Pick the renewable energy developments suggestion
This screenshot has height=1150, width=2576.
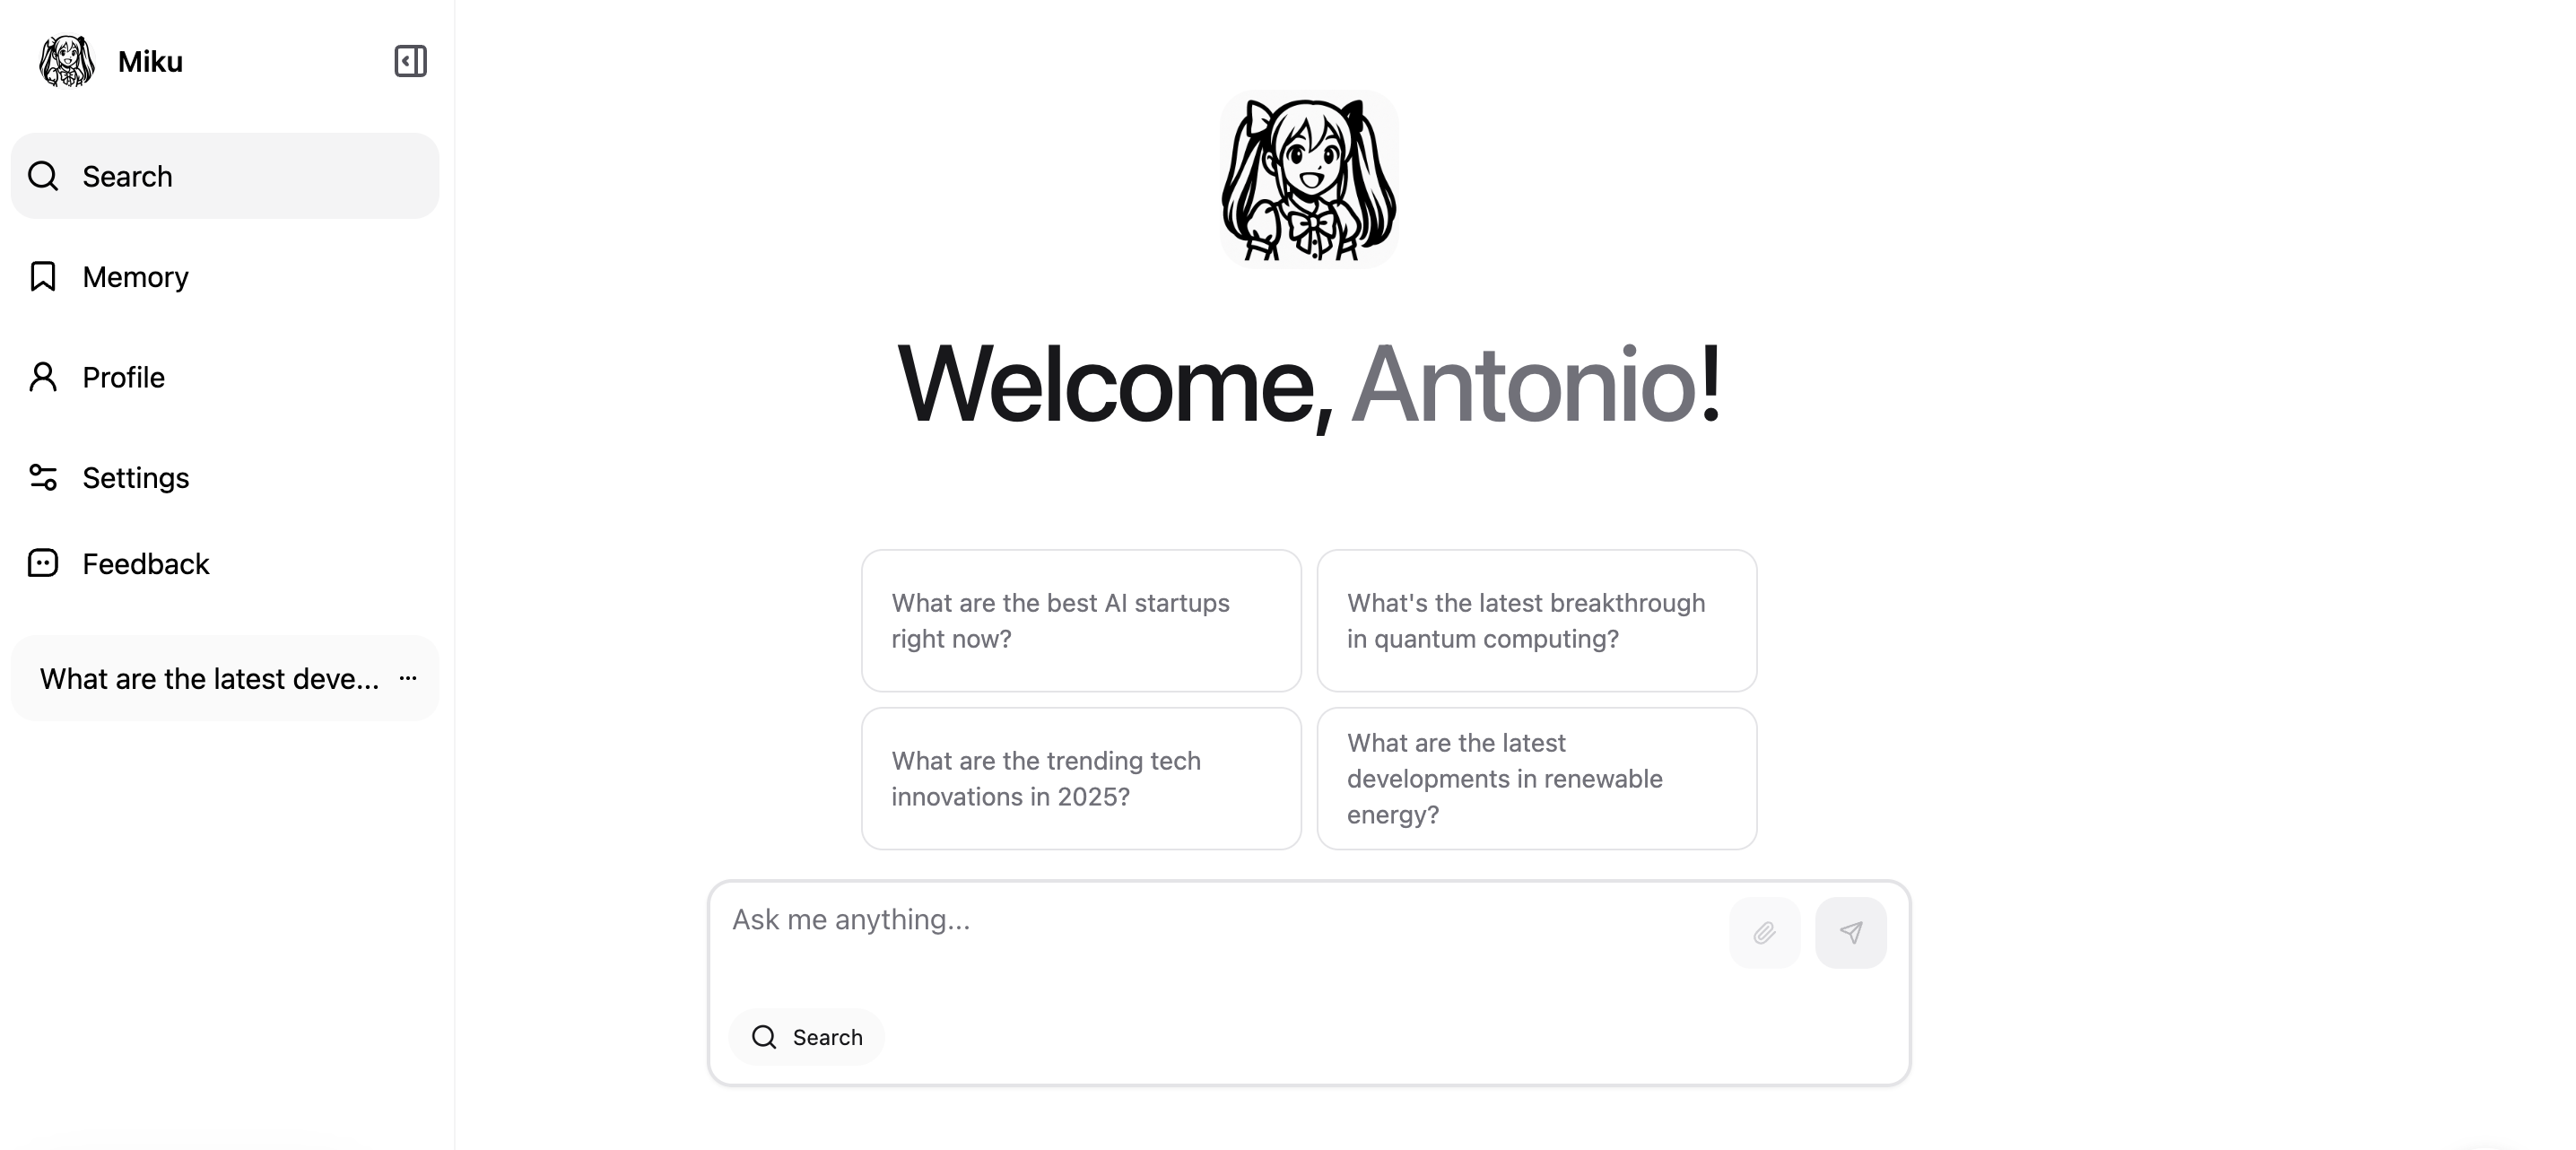1537,779
